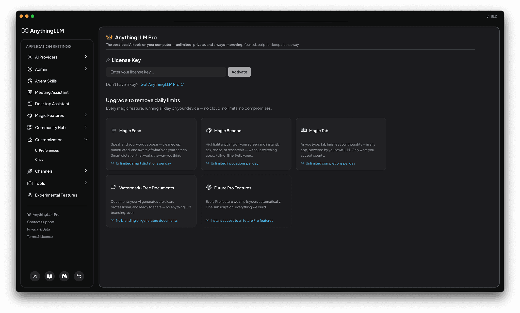Click the Future Pro Features card title
This screenshot has width=520, height=313.
233,188
